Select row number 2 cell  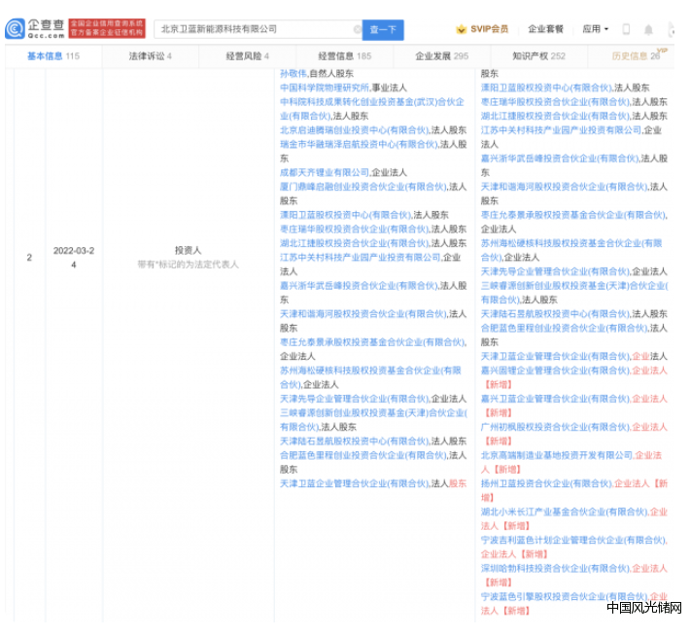pos(29,257)
